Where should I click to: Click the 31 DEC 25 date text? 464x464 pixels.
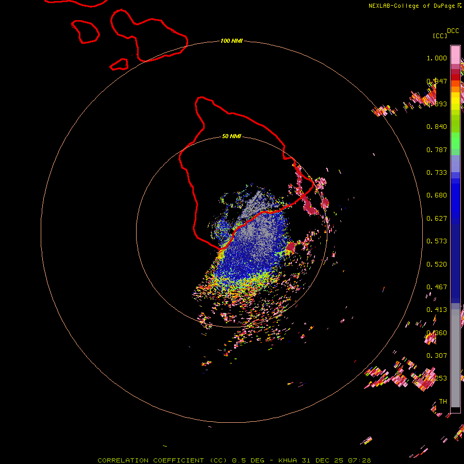(322, 460)
